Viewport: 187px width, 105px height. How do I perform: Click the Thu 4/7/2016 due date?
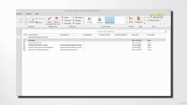pos(136,45)
